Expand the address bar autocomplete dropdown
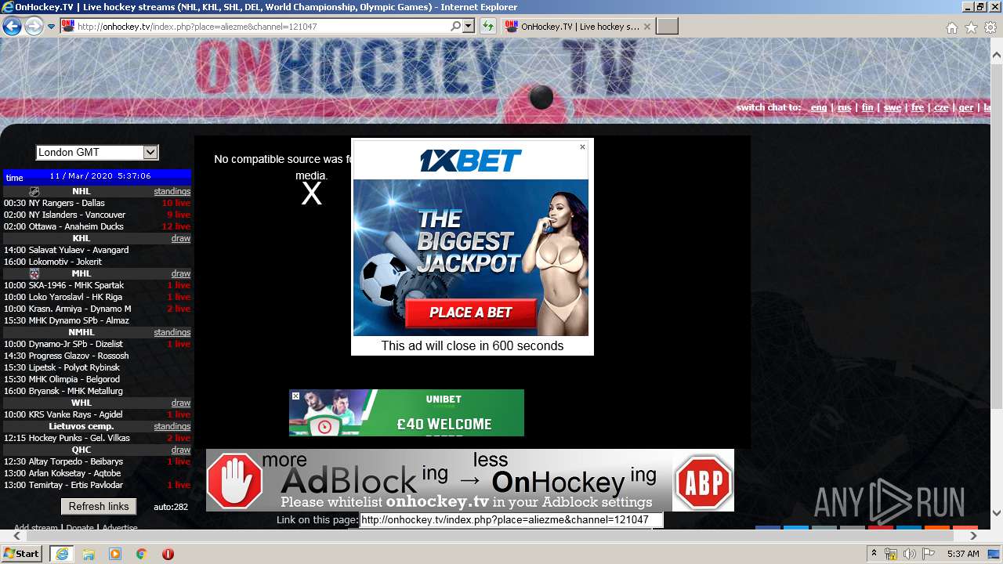Viewport: 1003px width, 564px height. point(469,26)
